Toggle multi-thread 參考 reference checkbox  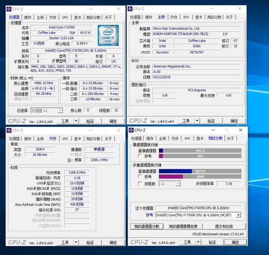tap(140, 177)
